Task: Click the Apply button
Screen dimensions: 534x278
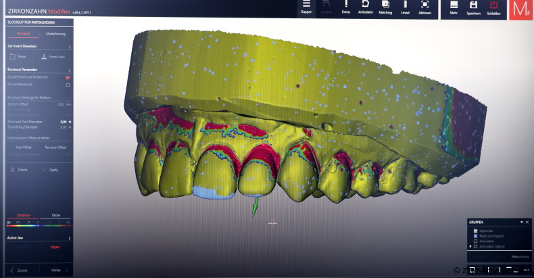Action: coord(53,170)
